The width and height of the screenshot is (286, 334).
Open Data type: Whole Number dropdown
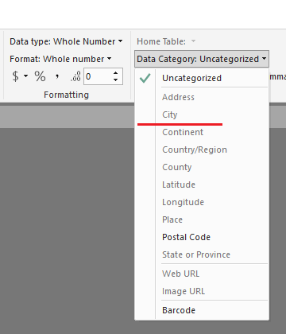click(x=66, y=41)
